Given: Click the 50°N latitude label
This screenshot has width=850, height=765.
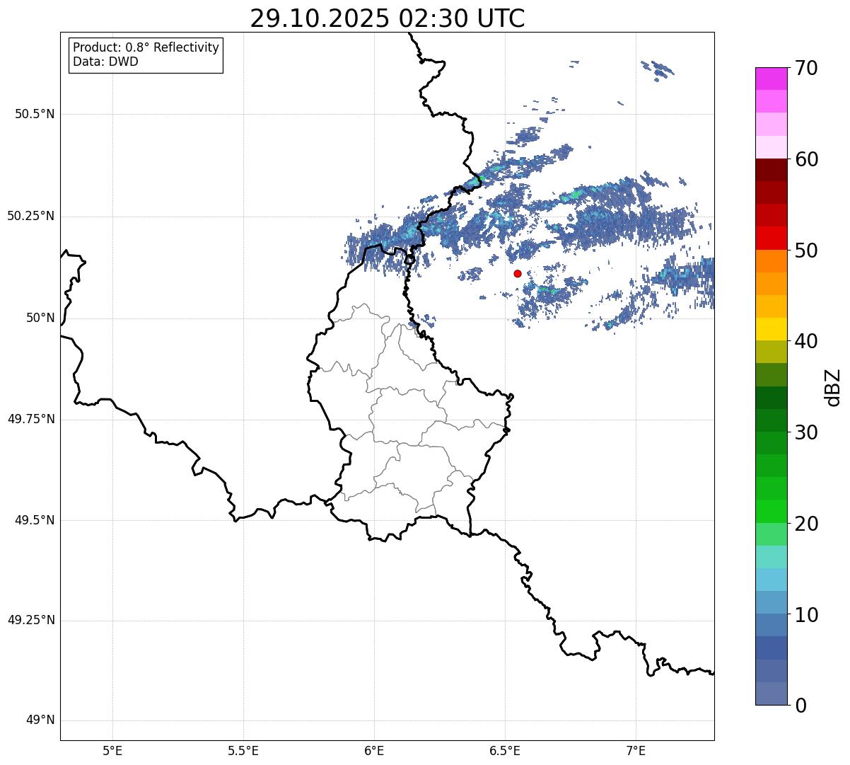Looking at the screenshot, I should coord(40,318).
